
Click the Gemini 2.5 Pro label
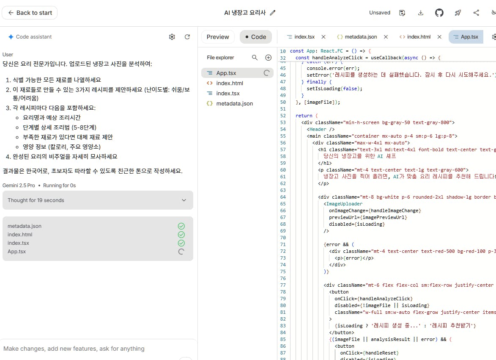19,186
